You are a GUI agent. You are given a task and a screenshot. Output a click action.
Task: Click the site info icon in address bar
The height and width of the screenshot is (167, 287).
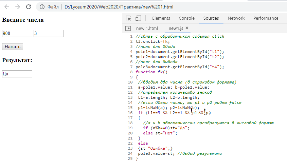point(42,7)
